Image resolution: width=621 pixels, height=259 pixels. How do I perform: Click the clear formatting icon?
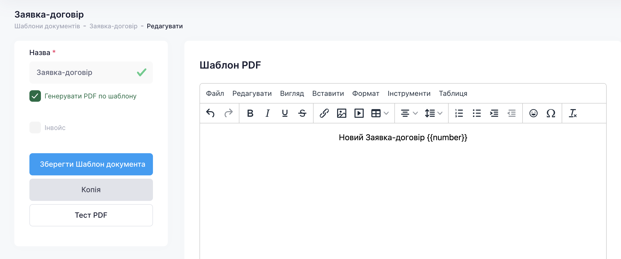pos(573,113)
